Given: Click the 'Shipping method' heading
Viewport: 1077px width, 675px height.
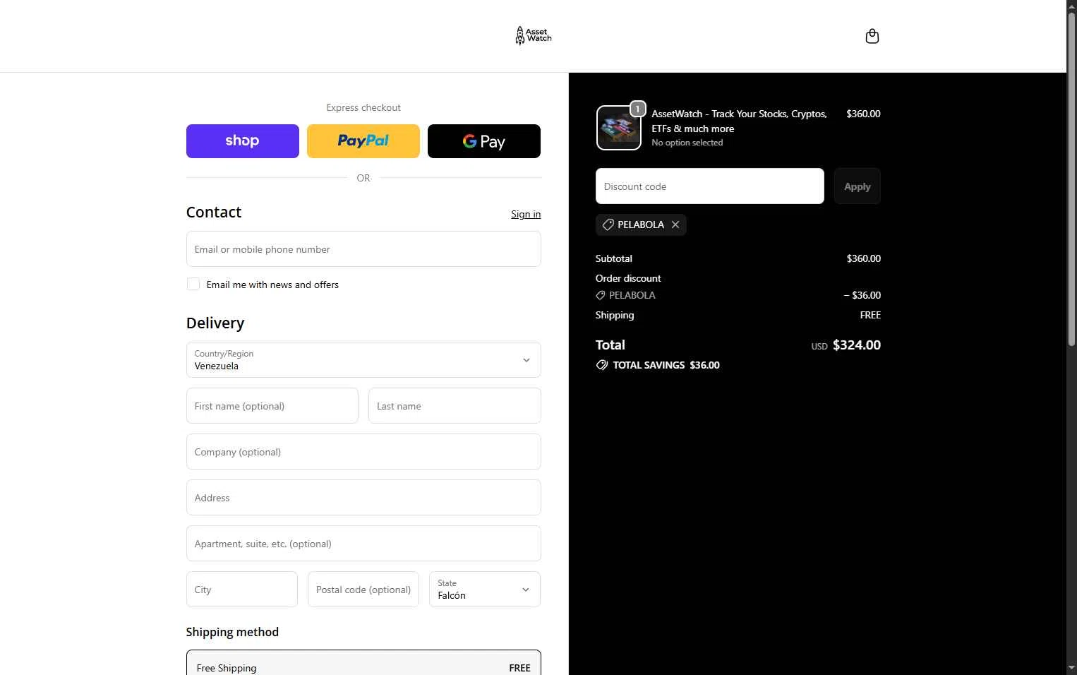Looking at the screenshot, I should tap(232, 632).
